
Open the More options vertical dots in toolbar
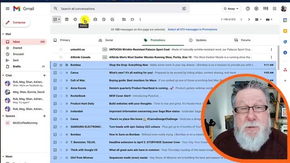[140, 19]
